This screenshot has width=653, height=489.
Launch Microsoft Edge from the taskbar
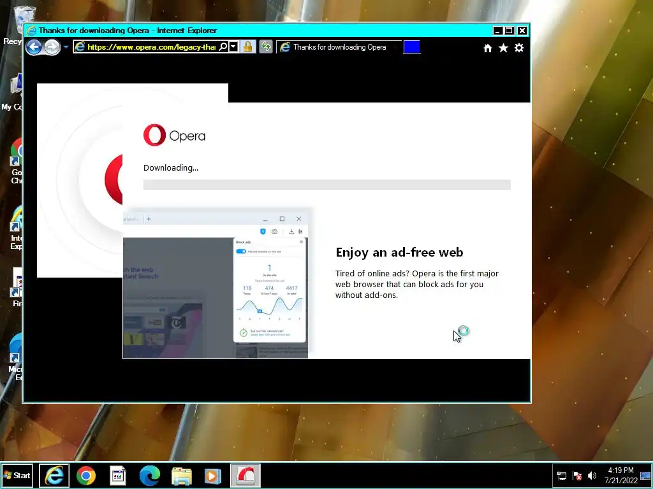pyautogui.click(x=149, y=475)
